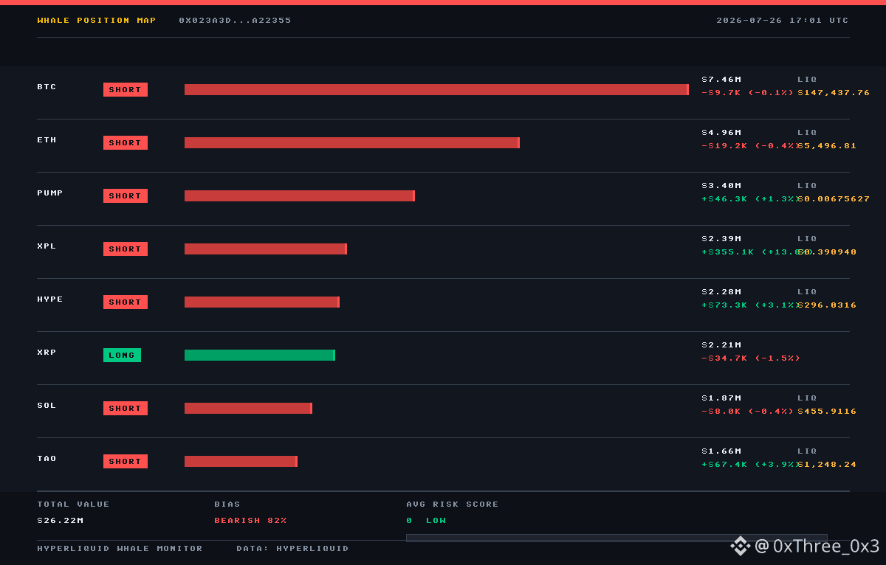
Task: Click the SHORT badge in the ETH row
Action: pos(126,143)
